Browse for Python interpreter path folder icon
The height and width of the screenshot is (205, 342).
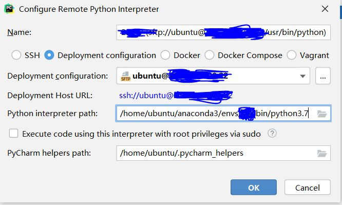coord(322,114)
